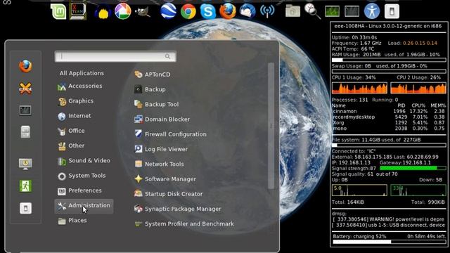Click green signal strength bar
The image size is (450, 253).
click(x=413, y=169)
